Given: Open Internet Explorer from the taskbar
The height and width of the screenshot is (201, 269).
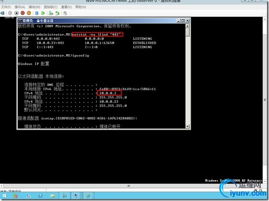Looking at the screenshot, I should pos(88,196).
